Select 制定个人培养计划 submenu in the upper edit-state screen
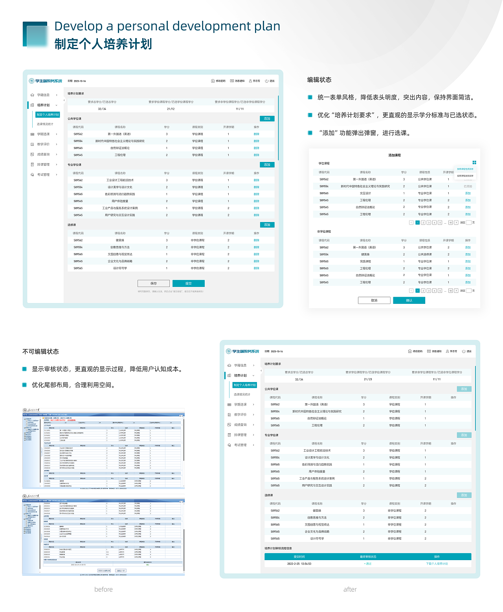The width and height of the screenshot is (503, 612). pos(48,115)
